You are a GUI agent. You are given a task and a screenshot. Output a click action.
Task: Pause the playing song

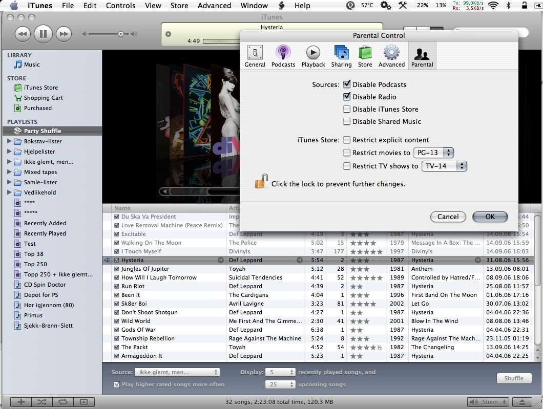pyautogui.click(x=44, y=34)
